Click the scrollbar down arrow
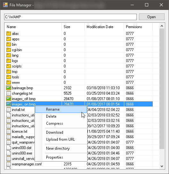169x174 pixels. (x=162, y=166)
